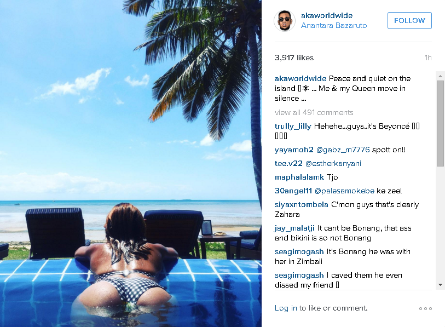Click the akaworldwide profile avatar
Image resolution: width=445 pixels, height=327 pixels.
(x=285, y=20)
